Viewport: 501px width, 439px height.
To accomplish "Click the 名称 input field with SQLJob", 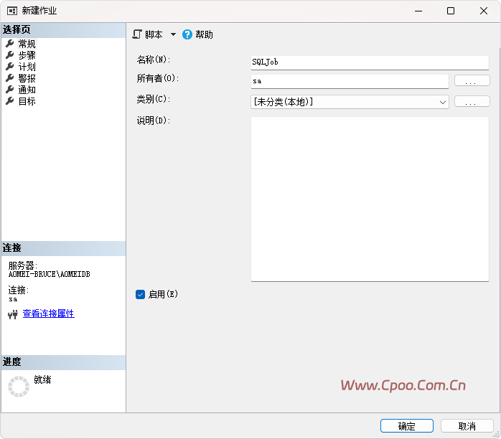I will pyautogui.click(x=370, y=62).
